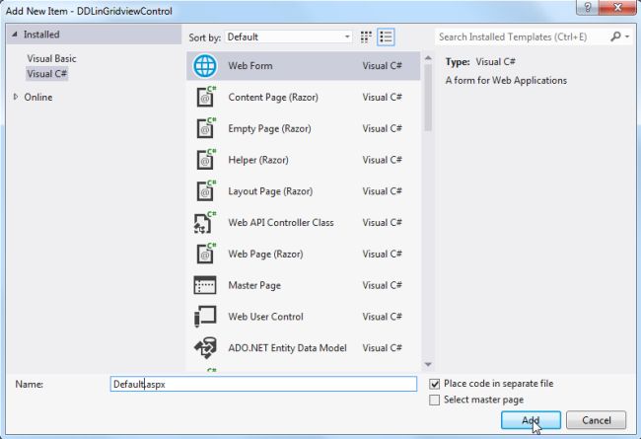Click the ADO.NET Entity Data Model icon
The height and width of the screenshot is (439, 641).
pos(205,348)
